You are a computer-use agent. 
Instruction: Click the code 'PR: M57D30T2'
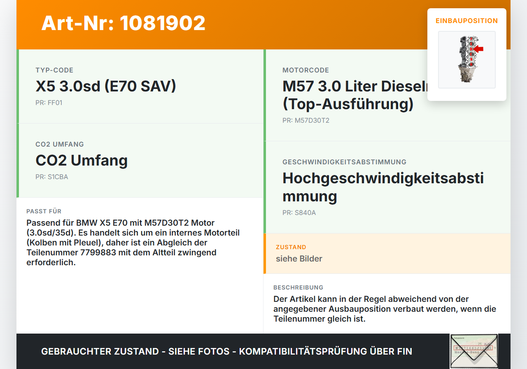(x=306, y=121)
